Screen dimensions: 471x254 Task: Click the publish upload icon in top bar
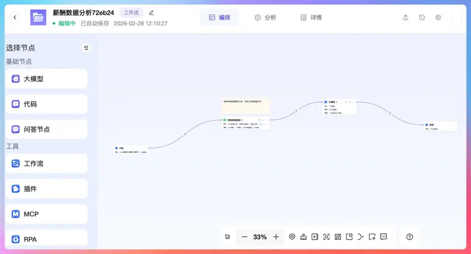405,17
